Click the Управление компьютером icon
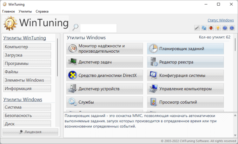The image size is (238, 144). tap(153, 88)
